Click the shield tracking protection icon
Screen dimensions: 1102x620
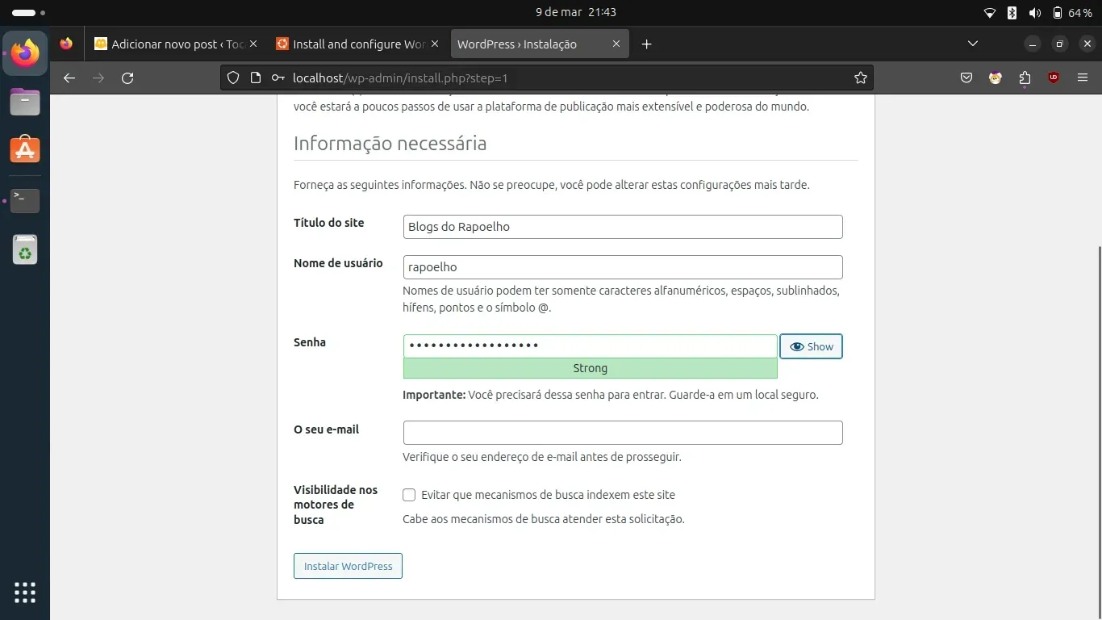[x=233, y=78]
